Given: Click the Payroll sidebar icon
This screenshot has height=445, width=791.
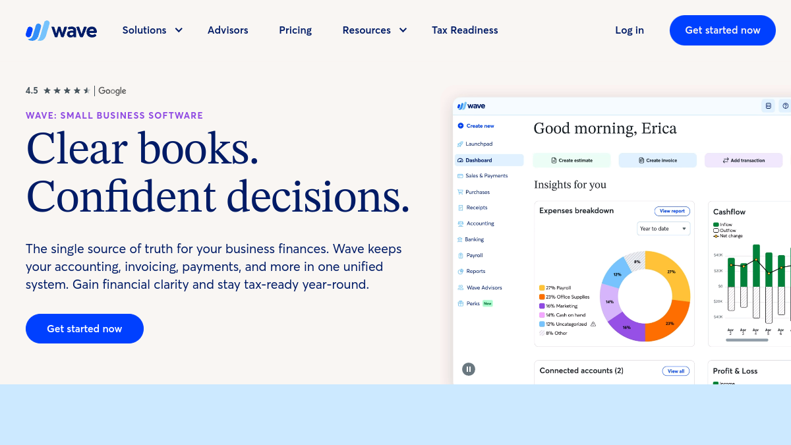Looking at the screenshot, I should [x=460, y=255].
